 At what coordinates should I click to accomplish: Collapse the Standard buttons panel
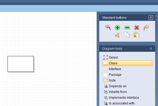point(151,18)
